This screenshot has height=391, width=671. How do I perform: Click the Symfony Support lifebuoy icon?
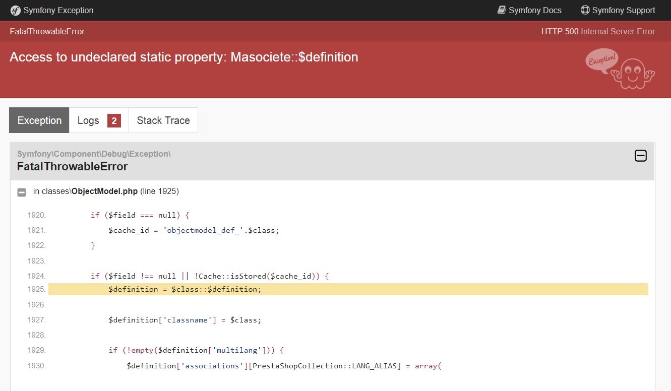pyautogui.click(x=585, y=10)
